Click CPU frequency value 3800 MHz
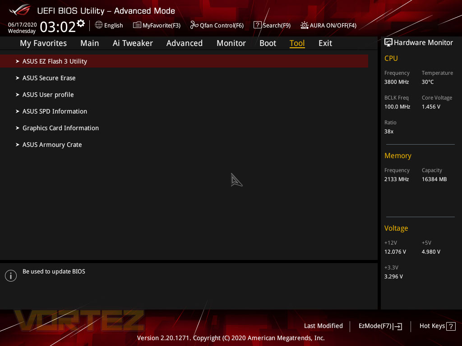The image size is (462, 346). 396,82
